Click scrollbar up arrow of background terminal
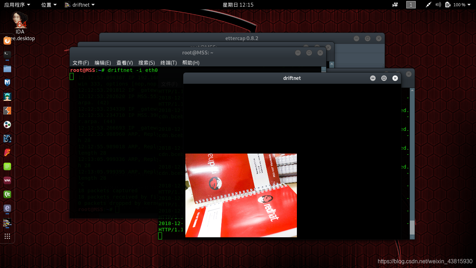 [x=412, y=90]
